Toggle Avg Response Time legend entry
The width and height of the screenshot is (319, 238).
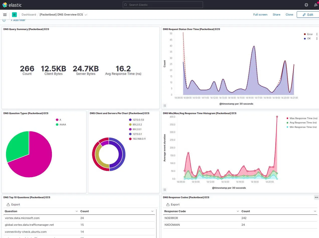coord(302,123)
